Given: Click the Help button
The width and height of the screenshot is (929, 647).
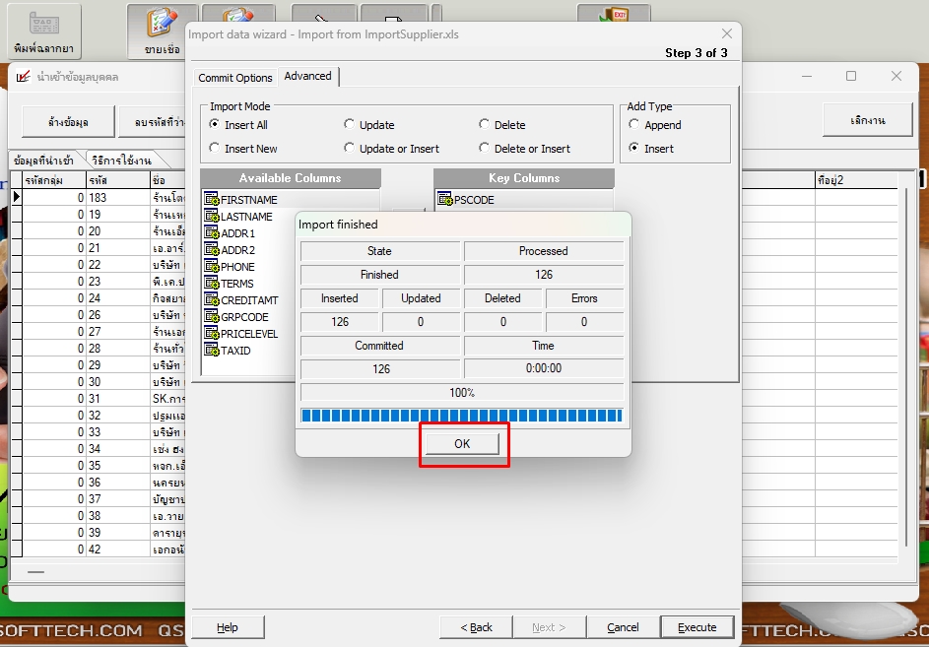Looking at the screenshot, I should coord(227,627).
